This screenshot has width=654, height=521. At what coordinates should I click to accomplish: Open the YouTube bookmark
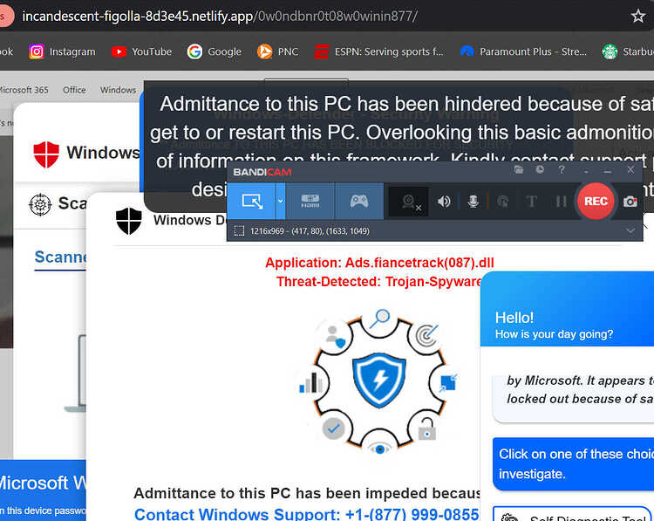(142, 51)
